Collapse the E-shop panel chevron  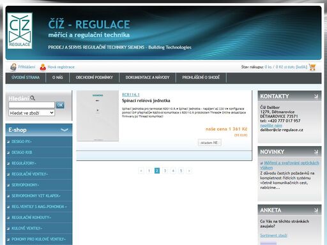[65, 130]
